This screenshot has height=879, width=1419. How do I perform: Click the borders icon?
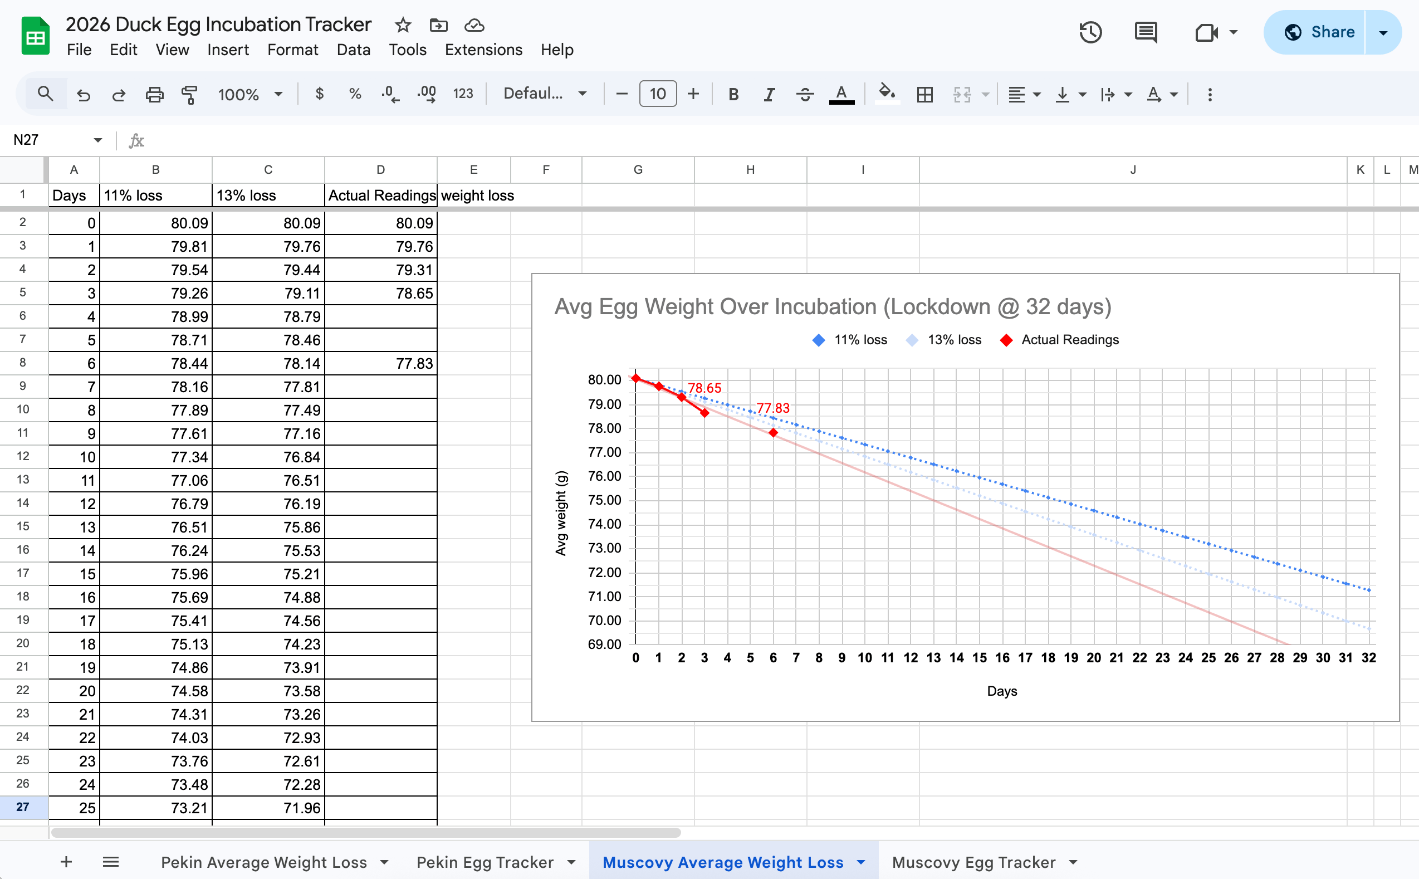tap(924, 94)
